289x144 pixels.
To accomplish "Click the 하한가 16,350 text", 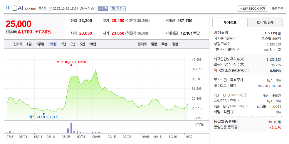I will point(137,33).
